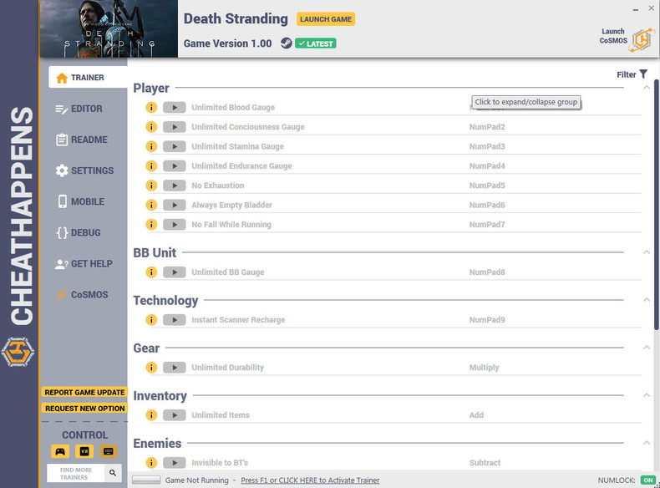Show info for Instant Scanner Recharge
Screen dimensions: 660x488
click(x=151, y=319)
